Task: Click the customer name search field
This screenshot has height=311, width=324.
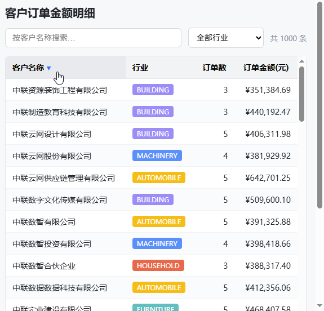Action: [93, 38]
